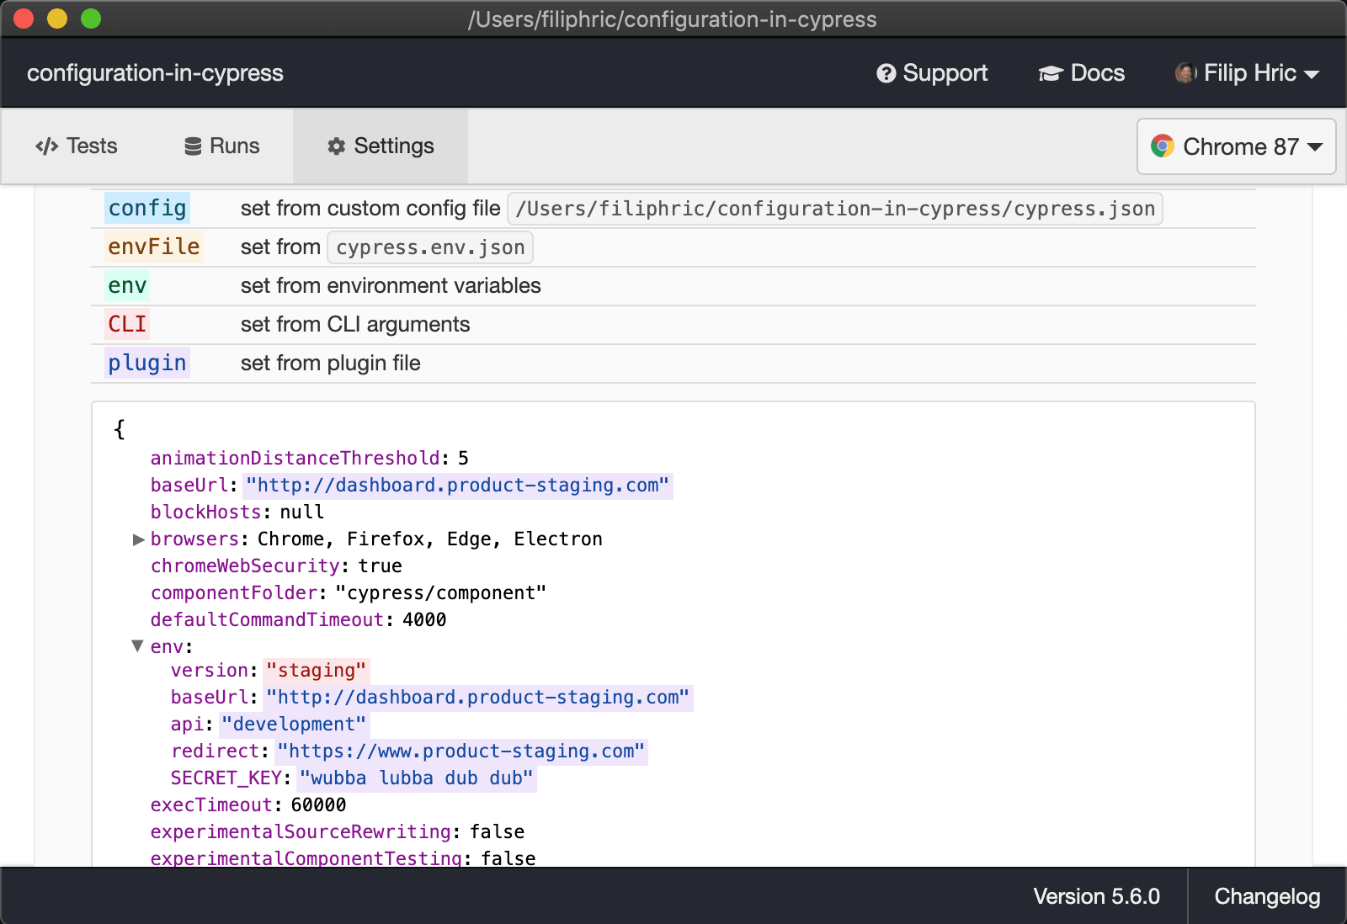This screenshot has width=1347, height=924.
Task: Select the Tests tab code icon
Action: click(x=48, y=146)
